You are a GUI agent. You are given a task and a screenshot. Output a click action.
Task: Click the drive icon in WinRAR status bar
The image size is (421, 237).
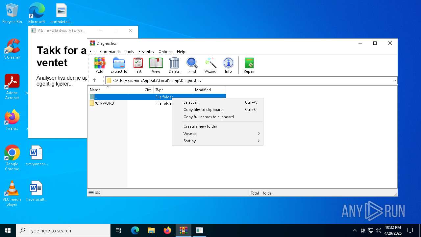tap(91, 193)
